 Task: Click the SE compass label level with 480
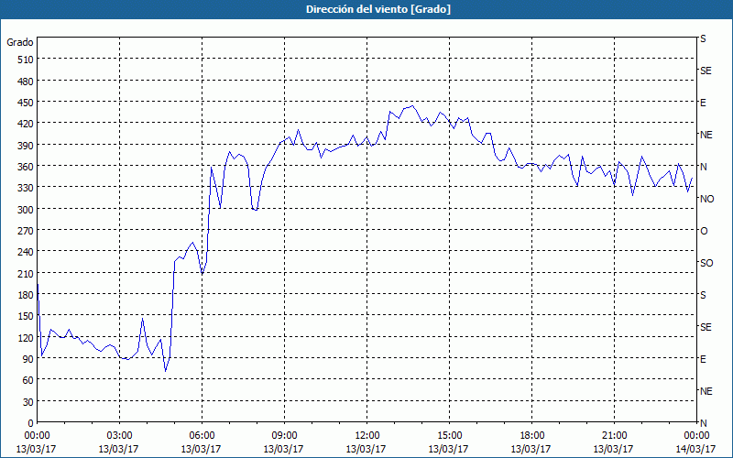coord(706,71)
